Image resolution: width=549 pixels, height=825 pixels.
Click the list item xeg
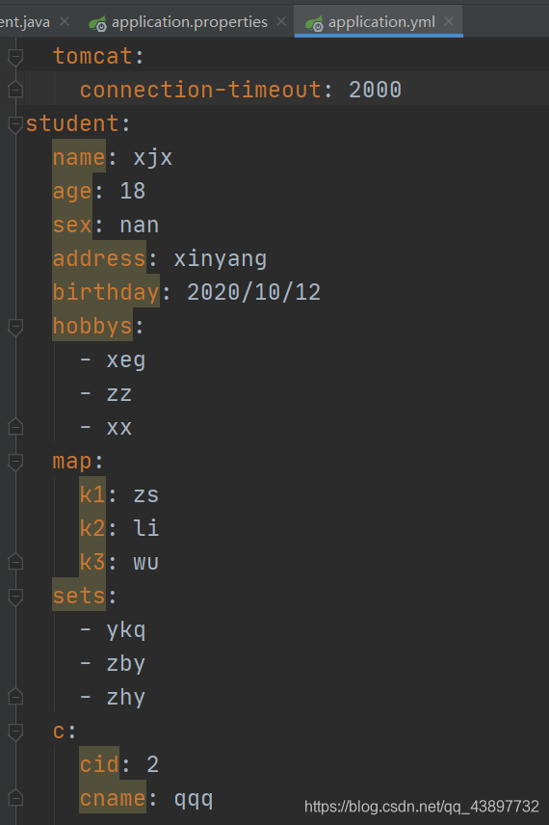pyautogui.click(x=126, y=360)
